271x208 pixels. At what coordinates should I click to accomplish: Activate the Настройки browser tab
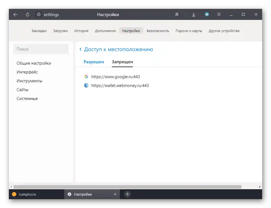pos(92,194)
